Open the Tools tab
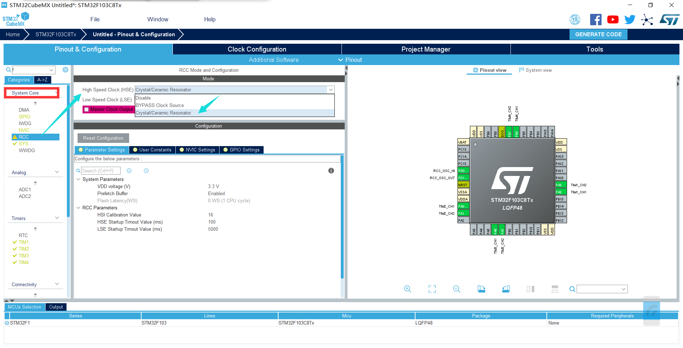Image resolution: width=683 pixels, height=348 pixels. (595, 49)
